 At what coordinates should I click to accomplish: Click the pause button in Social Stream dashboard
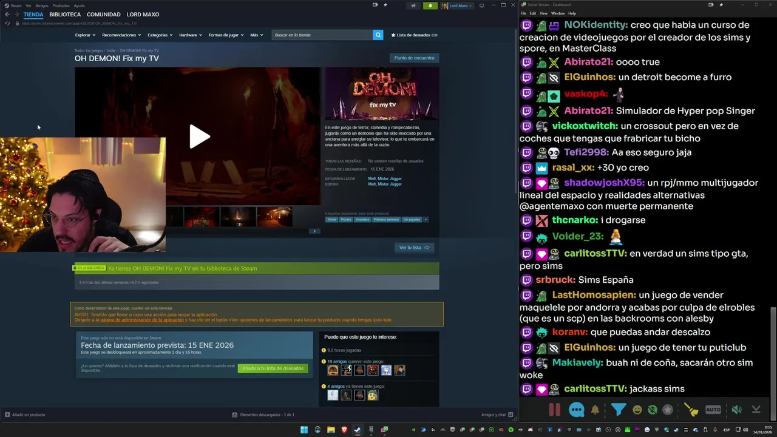click(x=554, y=410)
